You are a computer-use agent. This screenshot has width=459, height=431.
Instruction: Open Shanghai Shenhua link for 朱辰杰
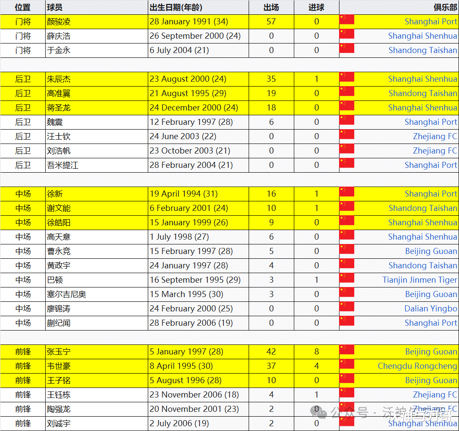(x=422, y=79)
